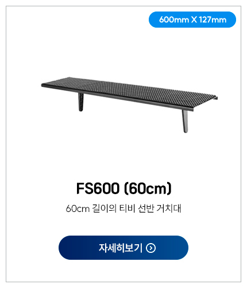
Task: Click 600mm in the size badge
Action: 174,20
